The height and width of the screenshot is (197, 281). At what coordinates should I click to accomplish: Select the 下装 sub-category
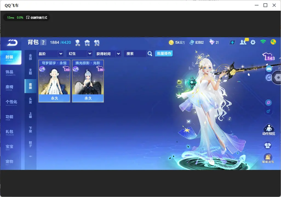pos(30,130)
